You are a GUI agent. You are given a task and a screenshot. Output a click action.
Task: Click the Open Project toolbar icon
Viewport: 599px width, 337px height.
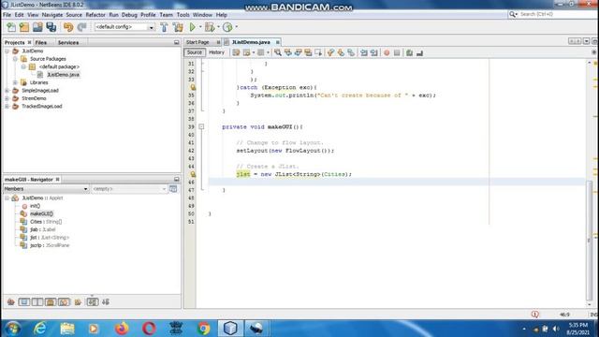(37, 27)
